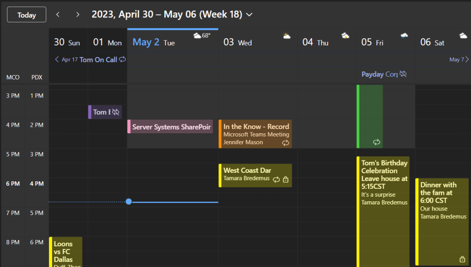Select the May 2 Tue day header
The width and height of the screenshot is (471, 267).
[x=154, y=43]
